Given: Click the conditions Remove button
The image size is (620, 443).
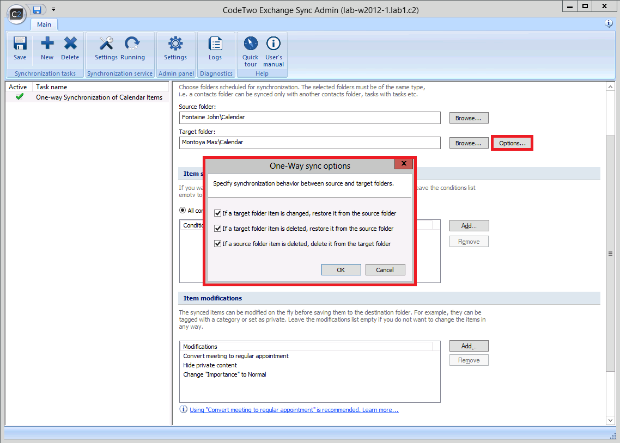Looking at the screenshot, I should pyautogui.click(x=469, y=241).
